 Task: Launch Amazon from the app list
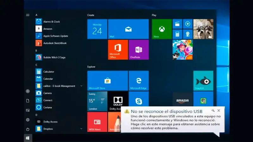59,29
